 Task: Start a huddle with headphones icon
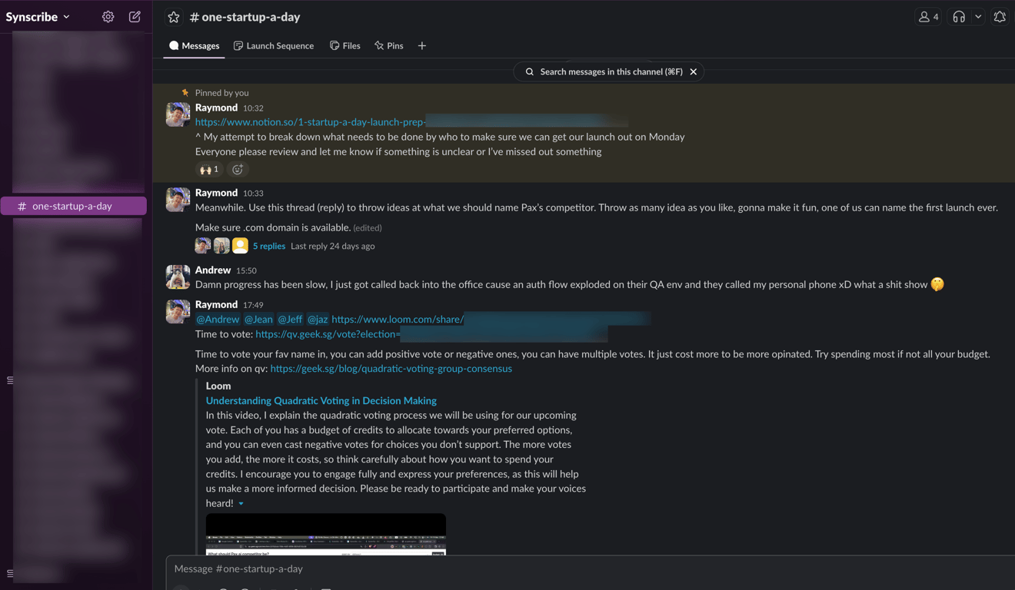click(x=959, y=17)
